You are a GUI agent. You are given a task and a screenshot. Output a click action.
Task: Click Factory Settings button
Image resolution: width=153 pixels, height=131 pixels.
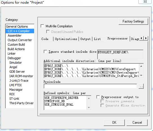(133, 21)
